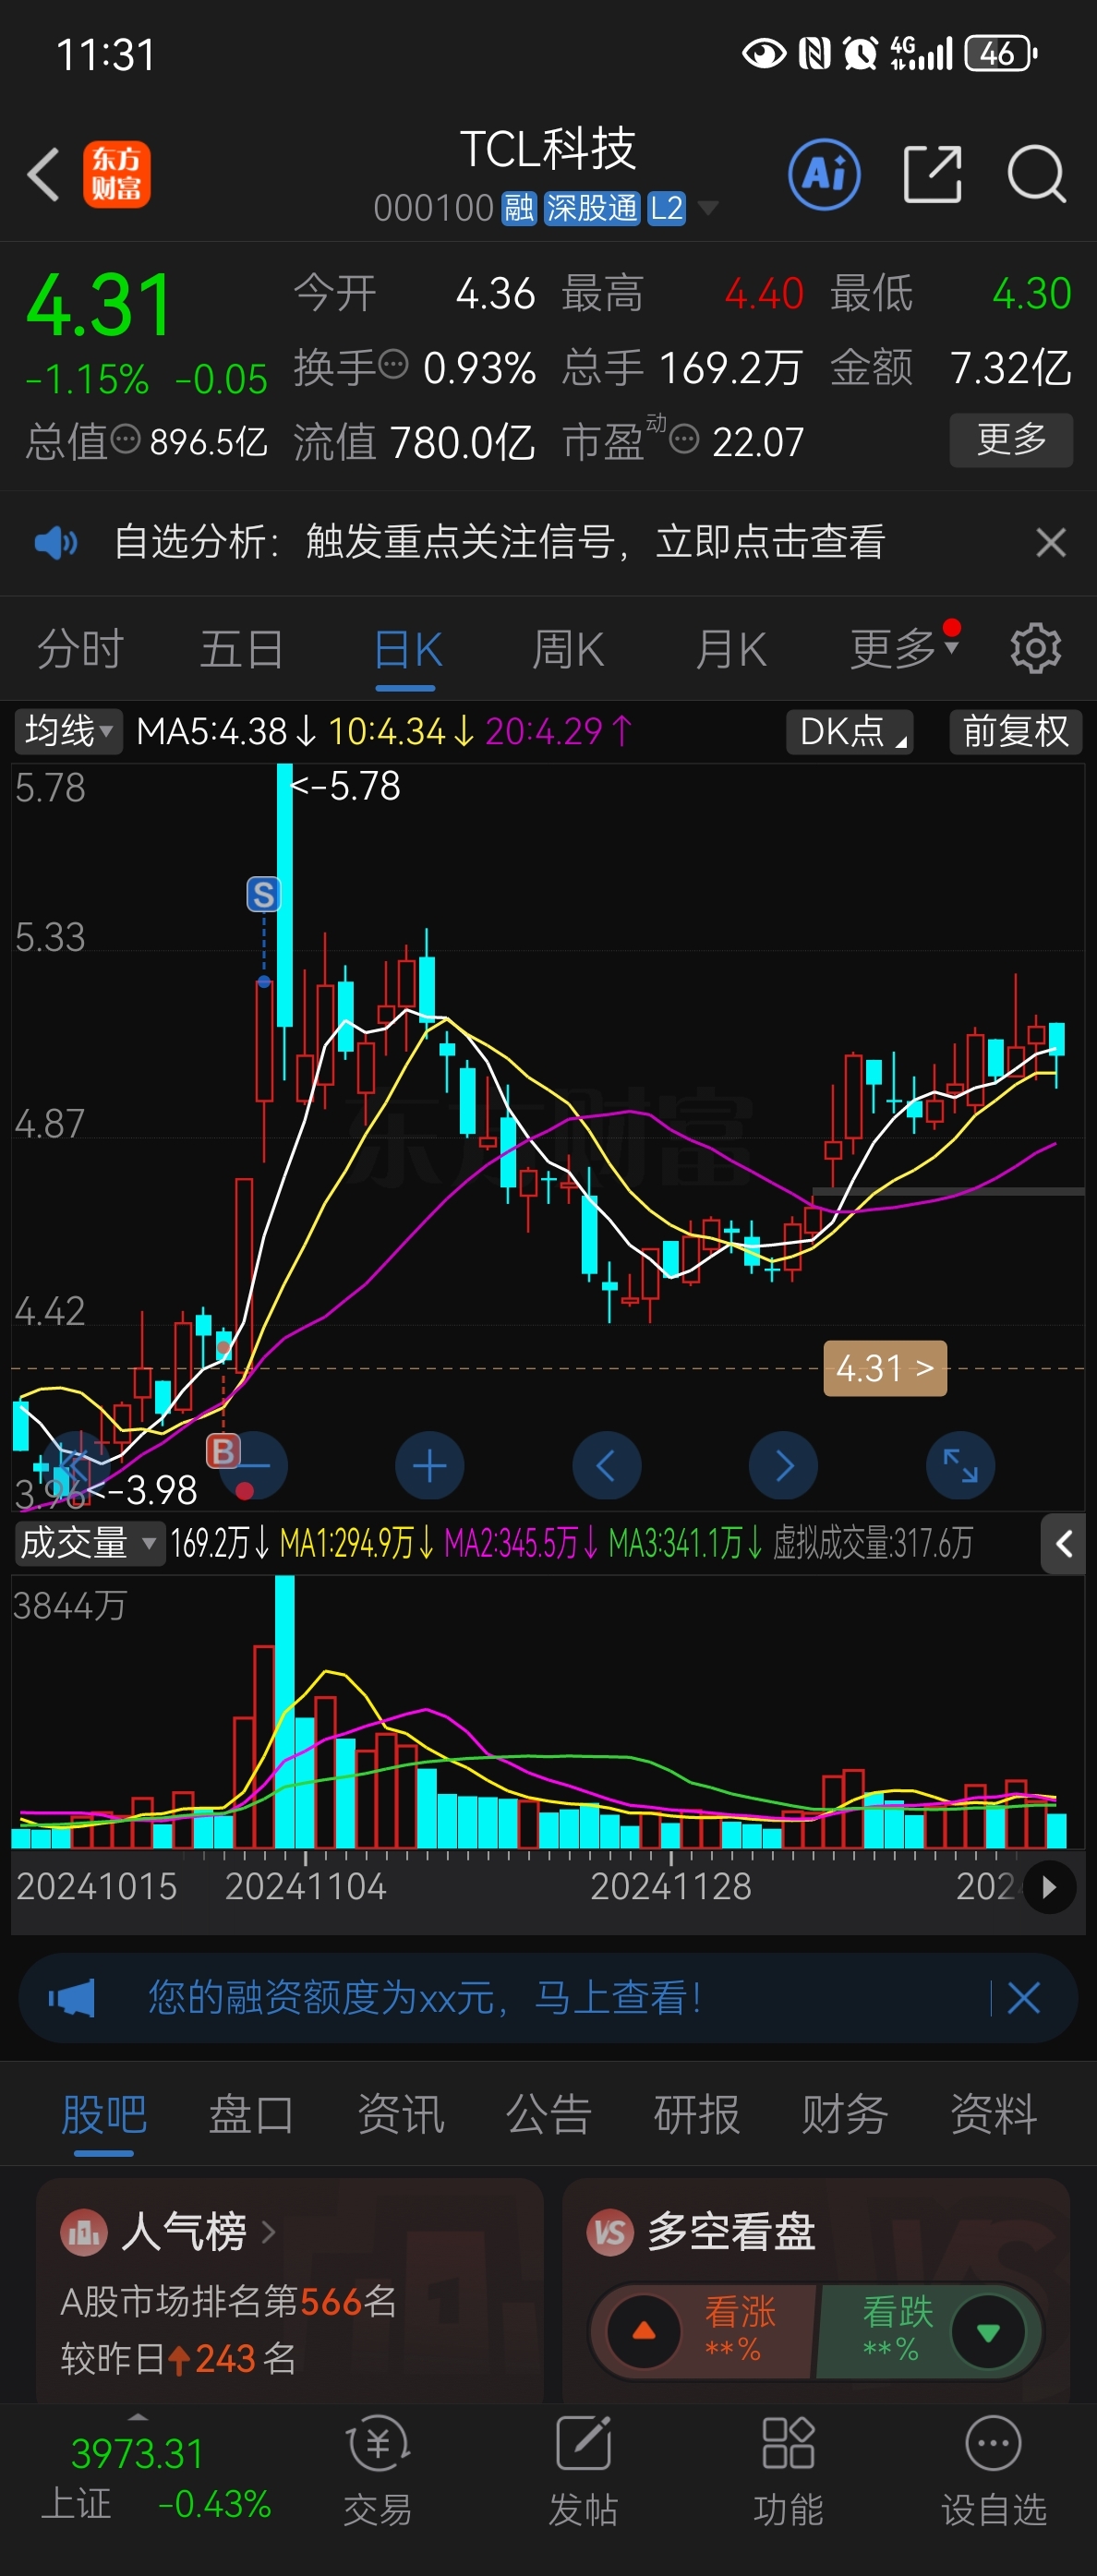Vote 看跌 bearish
The width and height of the screenshot is (1097, 2576).
pyautogui.click(x=930, y=2332)
